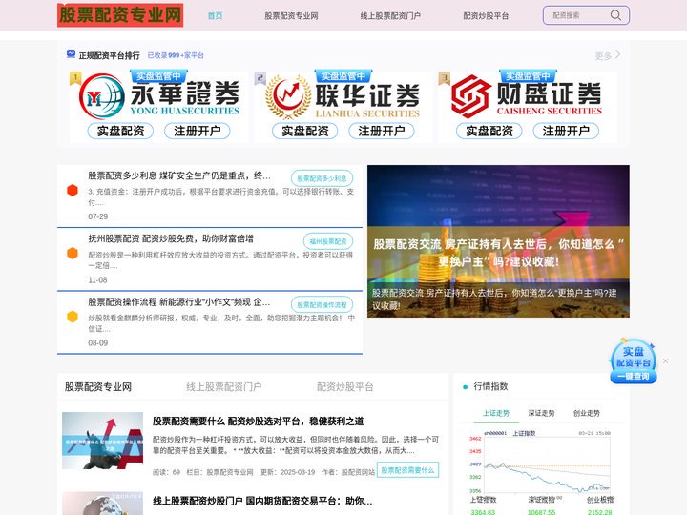Screen dimensions: 687x515
Task: Click 注册开户 under 财盛证券
Action: pos(566,131)
